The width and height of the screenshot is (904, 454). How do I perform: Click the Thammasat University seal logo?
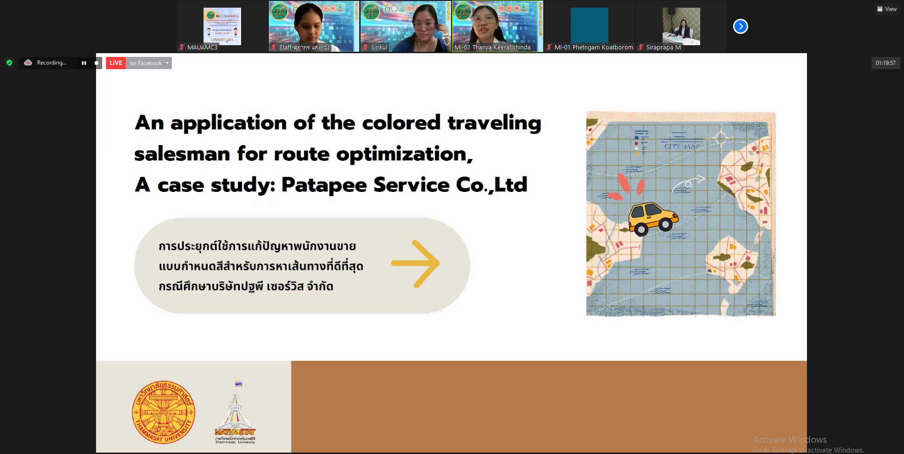163,412
